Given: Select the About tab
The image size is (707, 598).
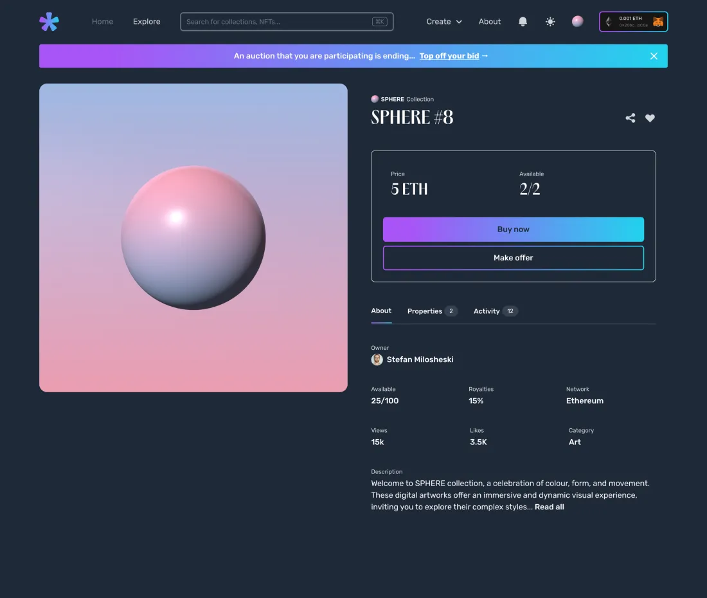Looking at the screenshot, I should click(x=381, y=311).
